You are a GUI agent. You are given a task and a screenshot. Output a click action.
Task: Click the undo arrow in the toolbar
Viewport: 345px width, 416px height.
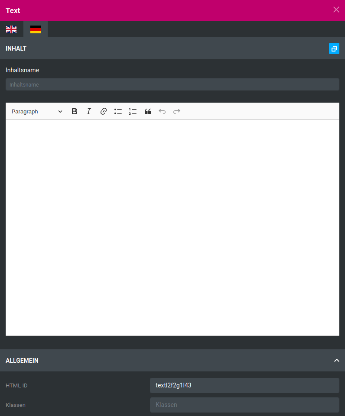coord(162,111)
